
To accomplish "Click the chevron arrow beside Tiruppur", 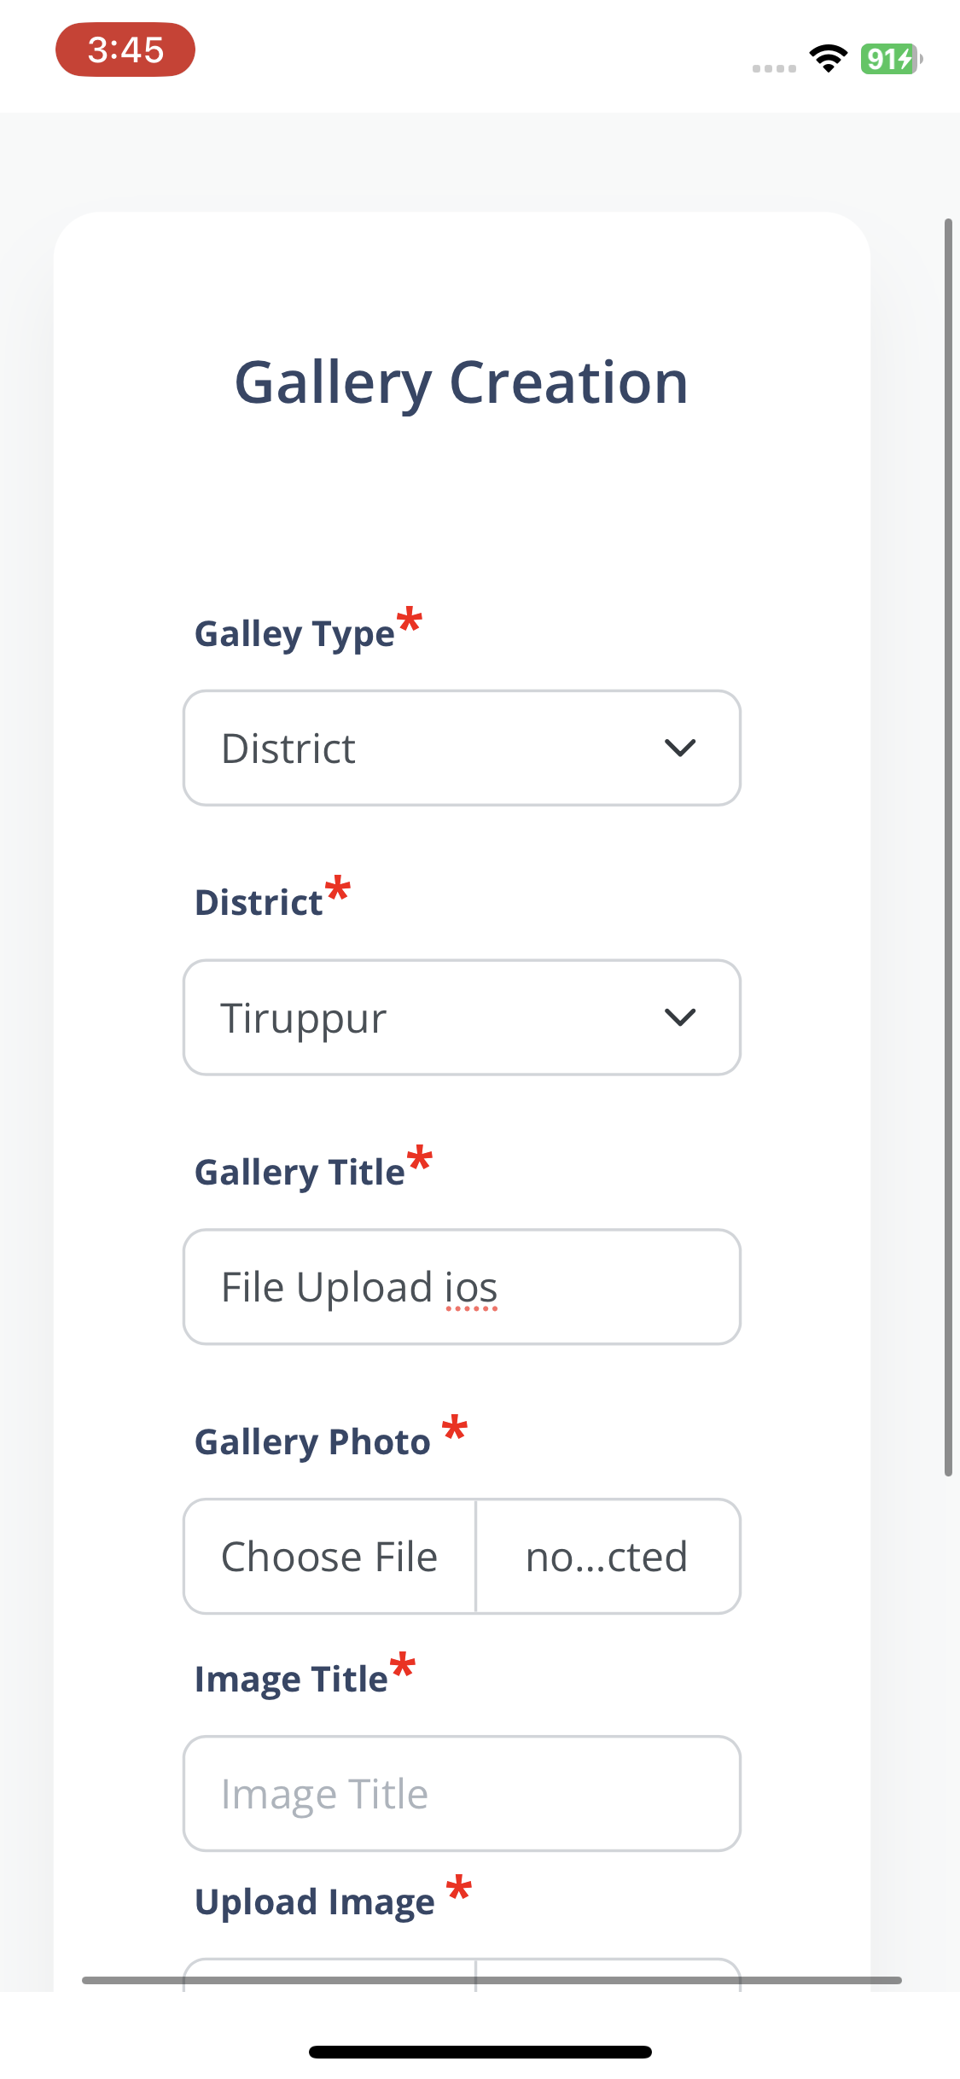I will [x=680, y=1017].
